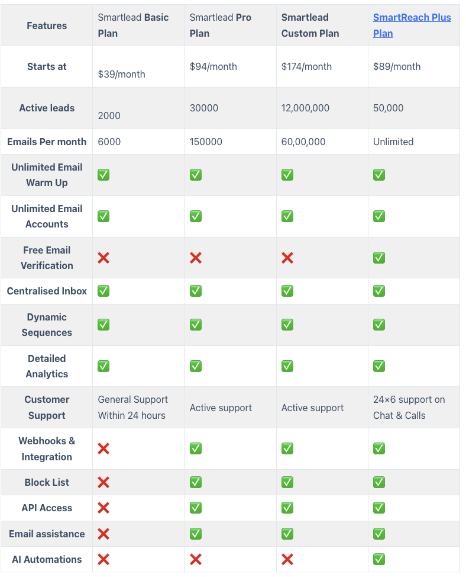Select the $174/month Custom Plan price
Screen dimensions: 466x577
pos(306,66)
